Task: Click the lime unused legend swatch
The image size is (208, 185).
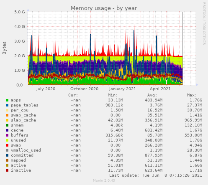Action: tap(7, 140)
